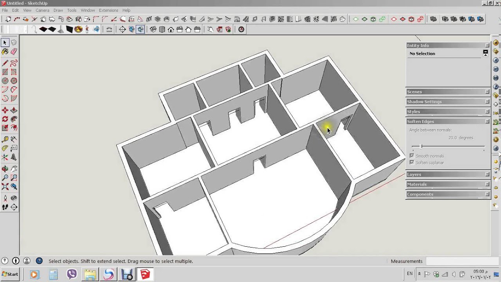Click the status bar info circle icon
The height and width of the screenshot is (282, 501).
point(16,261)
